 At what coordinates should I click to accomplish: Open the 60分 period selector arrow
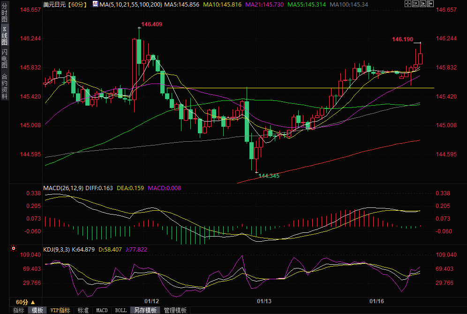(x=32, y=302)
